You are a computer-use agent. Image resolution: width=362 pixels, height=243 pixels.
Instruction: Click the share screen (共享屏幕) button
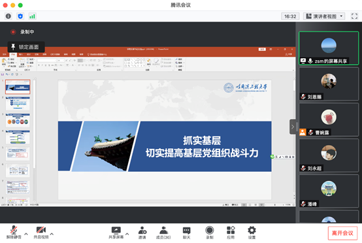[x=116, y=233]
